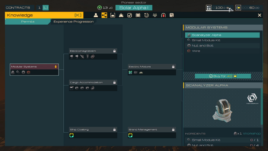Select the disc icon in Electromagnetism node
Image resolution: width=268 pixels, height=151 pixels.
point(93,56)
